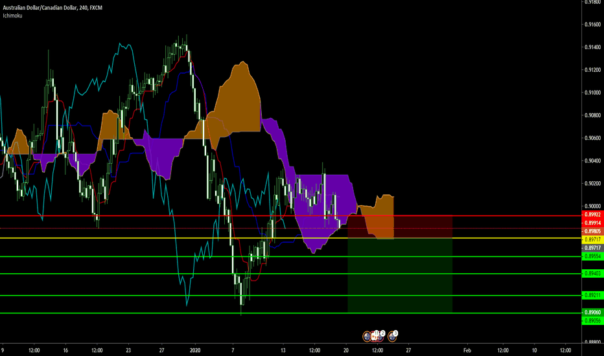604x356 pixels.
Task: Click the green 0.89554 price level tag
Action: pyautogui.click(x=591, y=256)
